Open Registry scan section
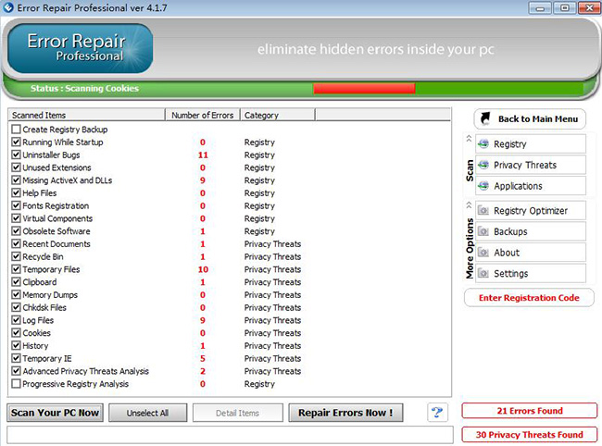602x446 pixels. (531, 143)
